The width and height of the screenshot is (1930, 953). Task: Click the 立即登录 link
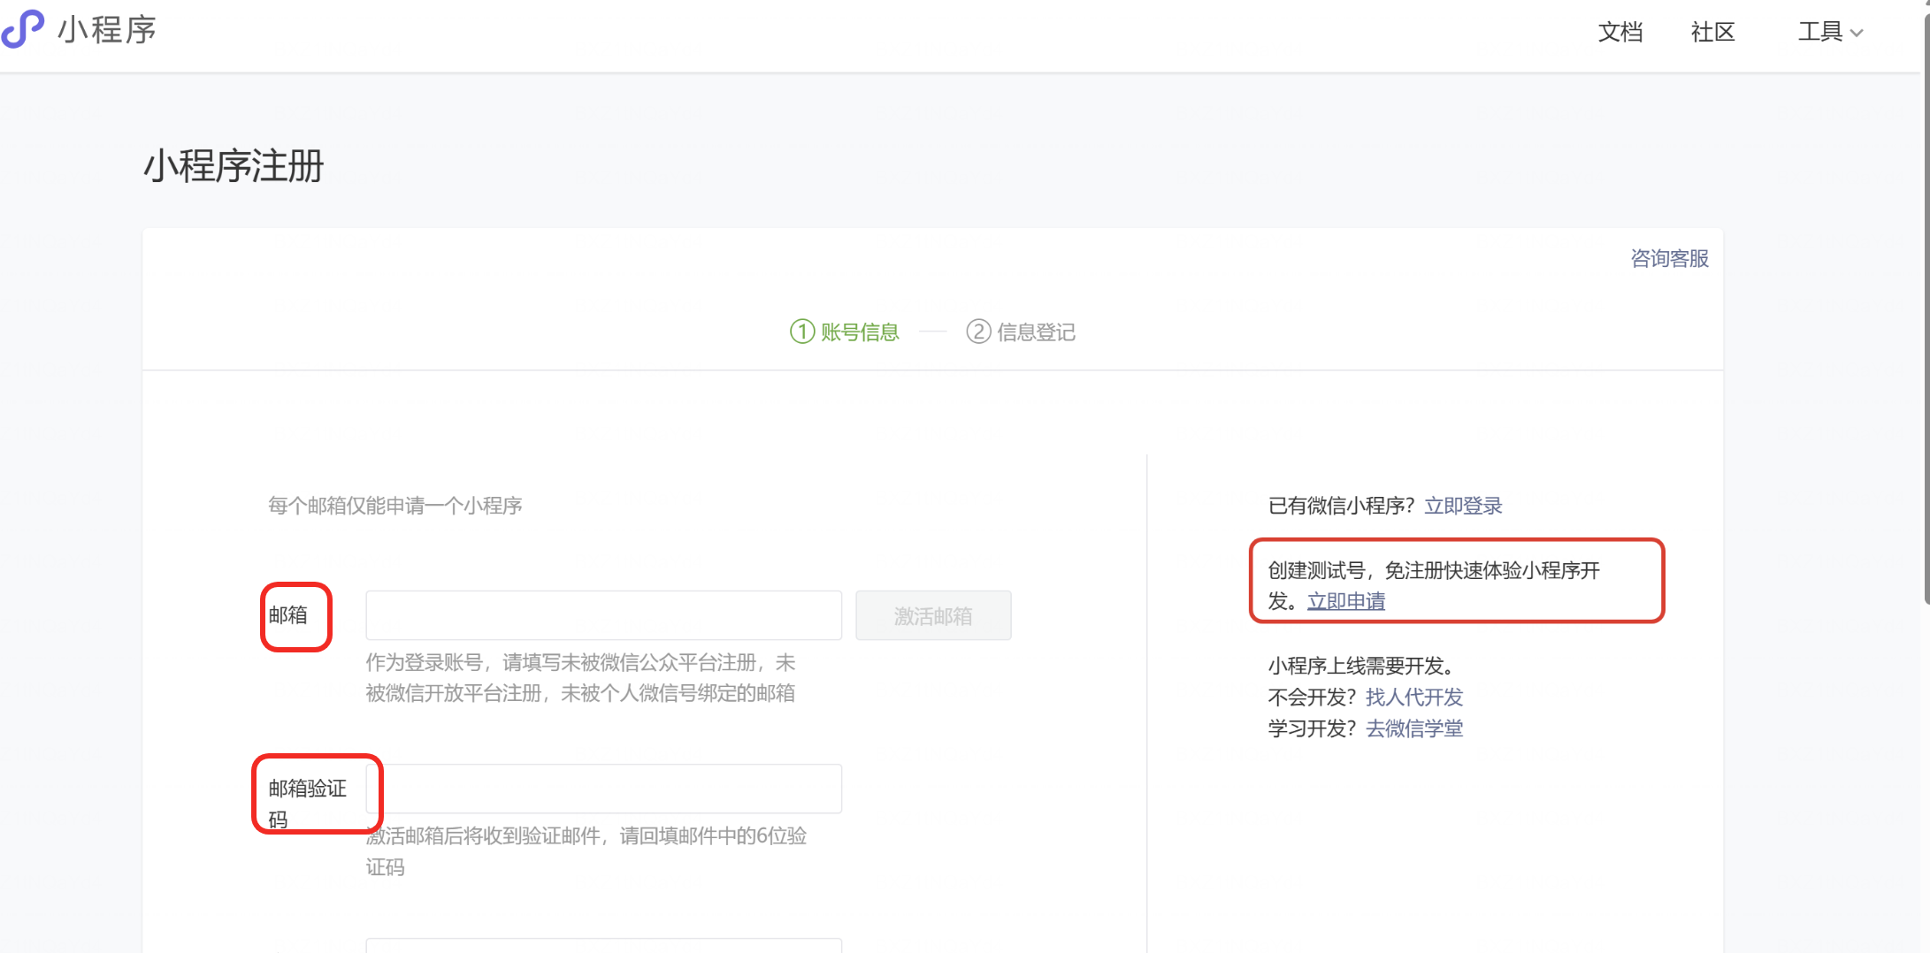coord(1464,506)
